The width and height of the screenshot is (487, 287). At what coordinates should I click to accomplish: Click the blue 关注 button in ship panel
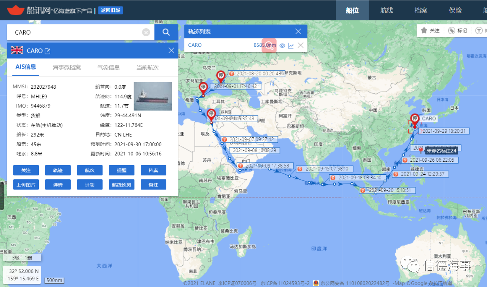point(26,170)
